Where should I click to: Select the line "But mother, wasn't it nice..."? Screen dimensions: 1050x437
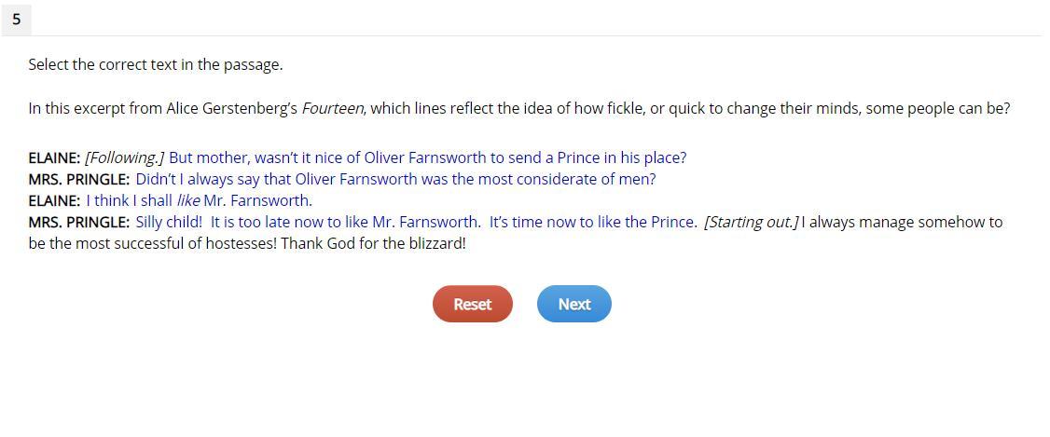427,157
